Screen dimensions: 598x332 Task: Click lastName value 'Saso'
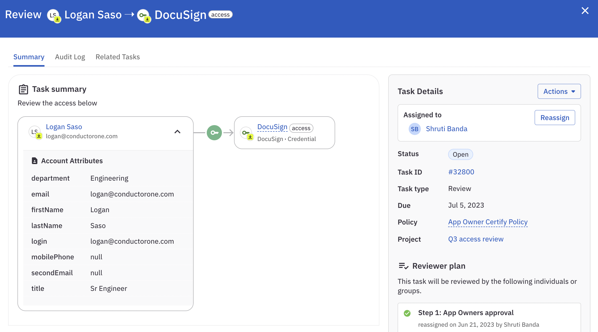click(98, 226)
